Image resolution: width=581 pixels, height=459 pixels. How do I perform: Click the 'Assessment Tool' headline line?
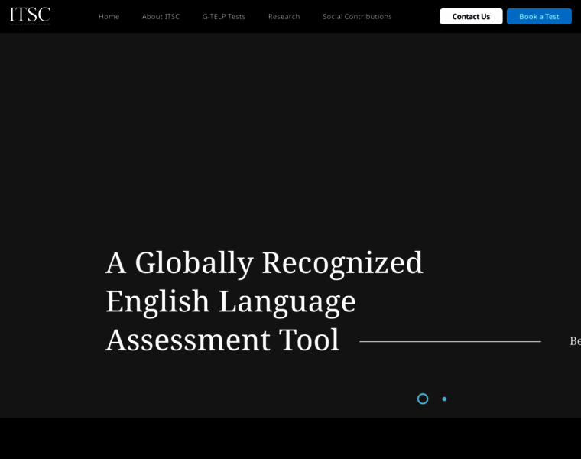pos(222,340)
